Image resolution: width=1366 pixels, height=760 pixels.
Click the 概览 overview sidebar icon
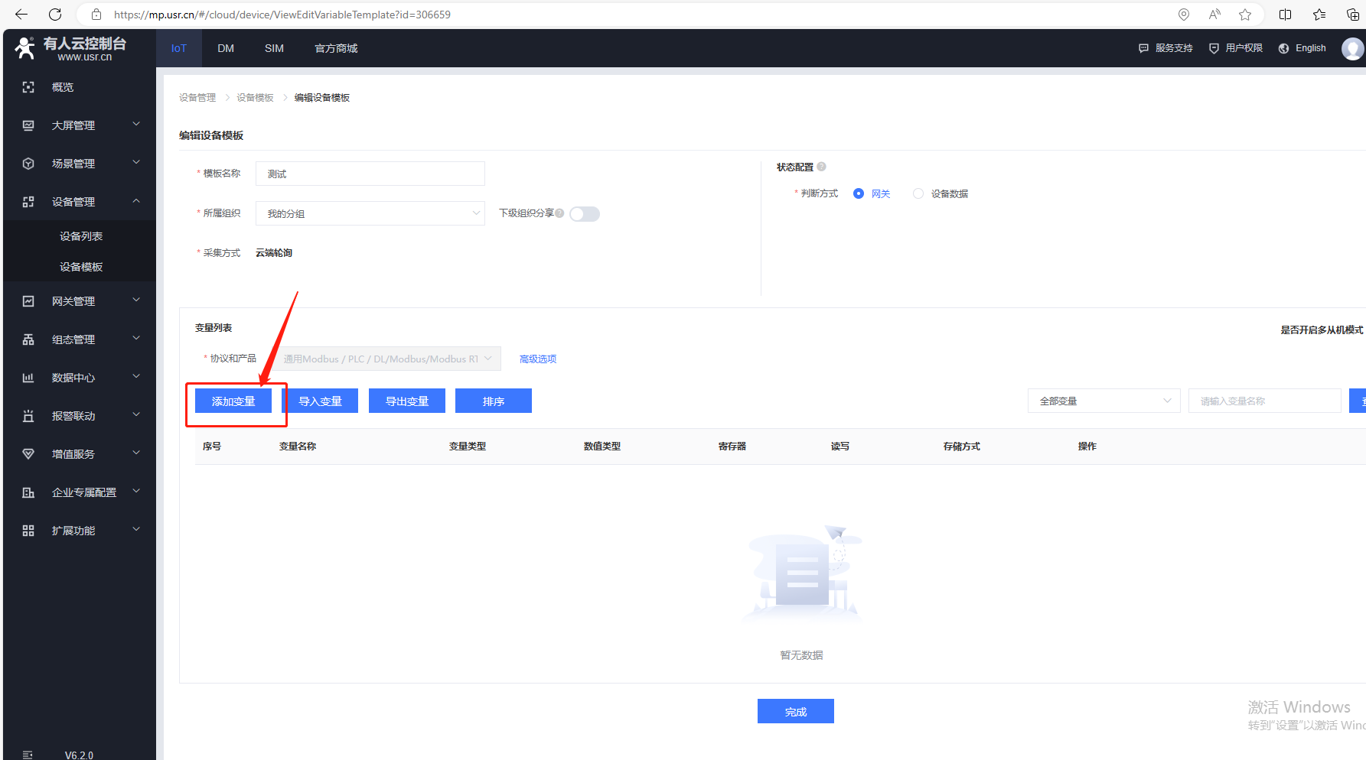pyautogui.click(x=28, y=87)
